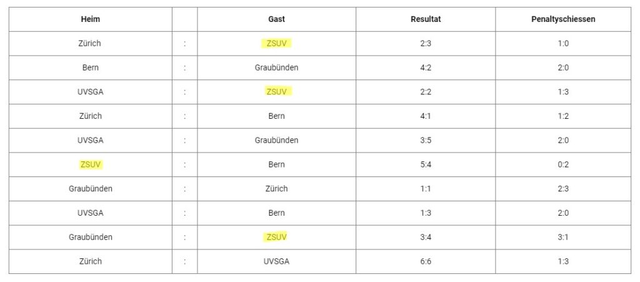Screen dimensions: 640x282
Task: Click the 3:5 result cell
Action: pos(426,140)
